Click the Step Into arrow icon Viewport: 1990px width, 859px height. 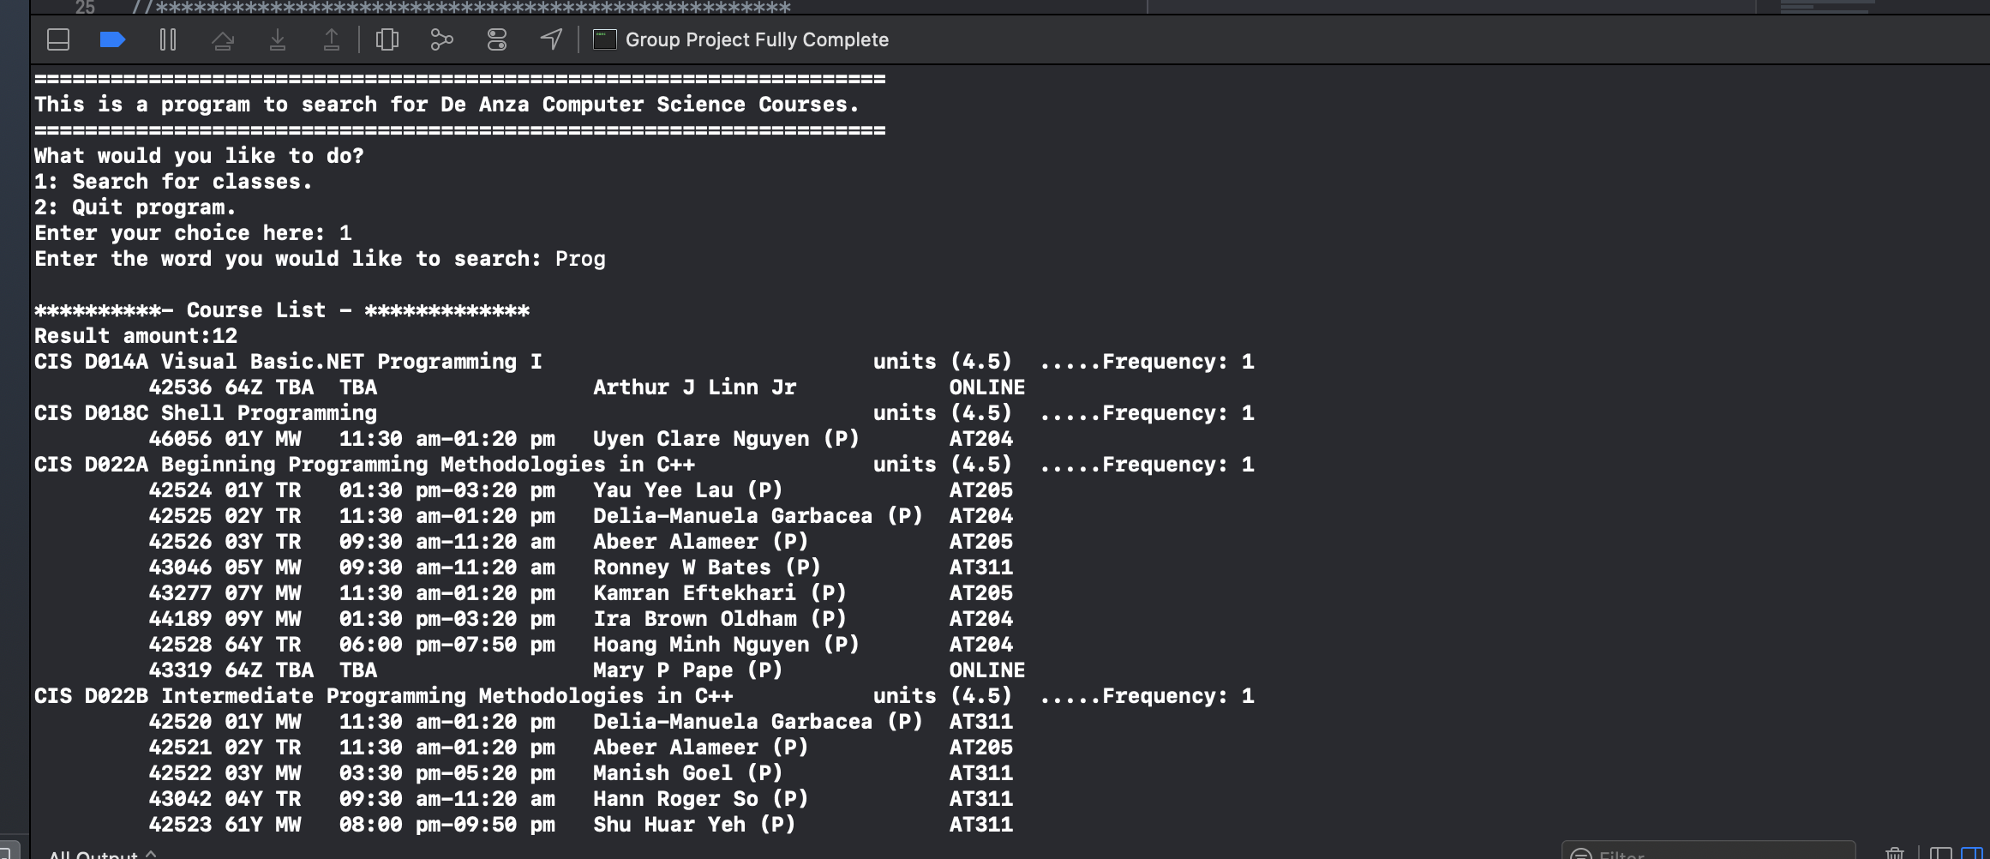coord(277,39)
